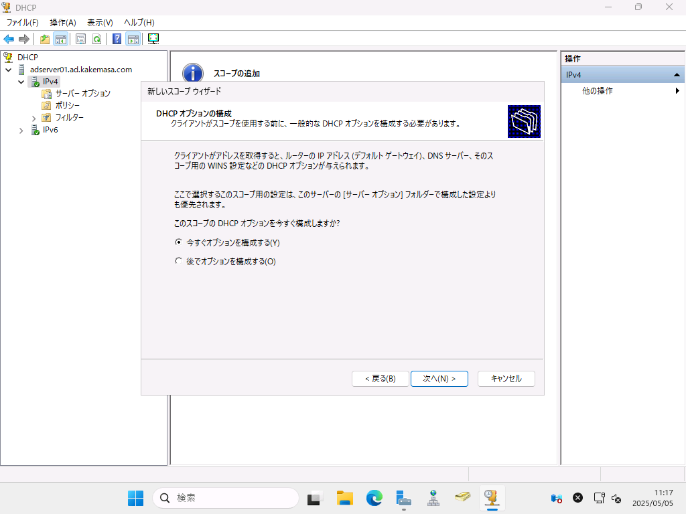Screen dimensions: 686x514
Task: Toggle the Show/Hide Action Pane toolbar icon
Action: (x=133, y=39)
